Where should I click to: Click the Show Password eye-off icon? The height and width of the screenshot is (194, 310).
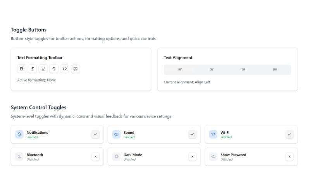tap(214, 157)
